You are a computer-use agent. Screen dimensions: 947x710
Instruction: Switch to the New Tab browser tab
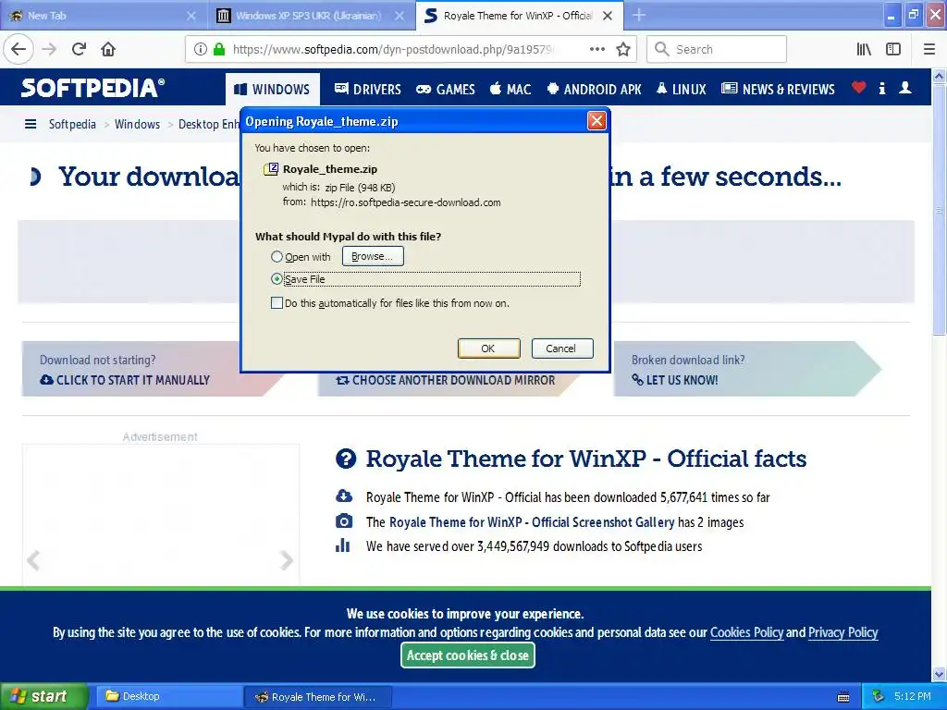point(104,16)
